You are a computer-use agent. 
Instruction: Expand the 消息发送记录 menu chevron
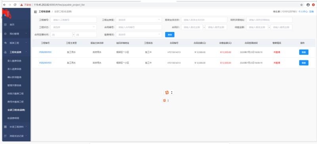(26, 136)
